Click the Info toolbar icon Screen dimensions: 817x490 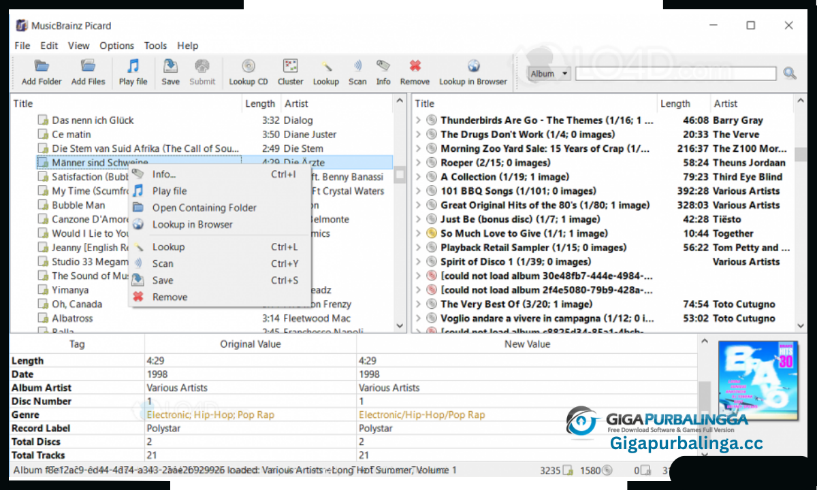click(x=383, y=66)
